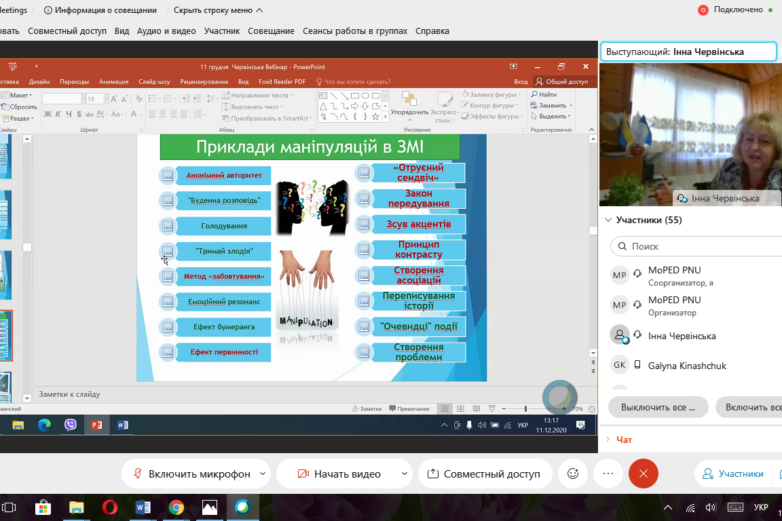Screen dimensions: 782x521
Task: Click the red leave meeting button
Action: pos(643,474)
